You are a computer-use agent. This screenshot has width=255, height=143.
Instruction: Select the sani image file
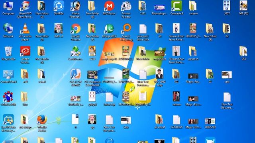pyautogui.click(x=227, y=77)
